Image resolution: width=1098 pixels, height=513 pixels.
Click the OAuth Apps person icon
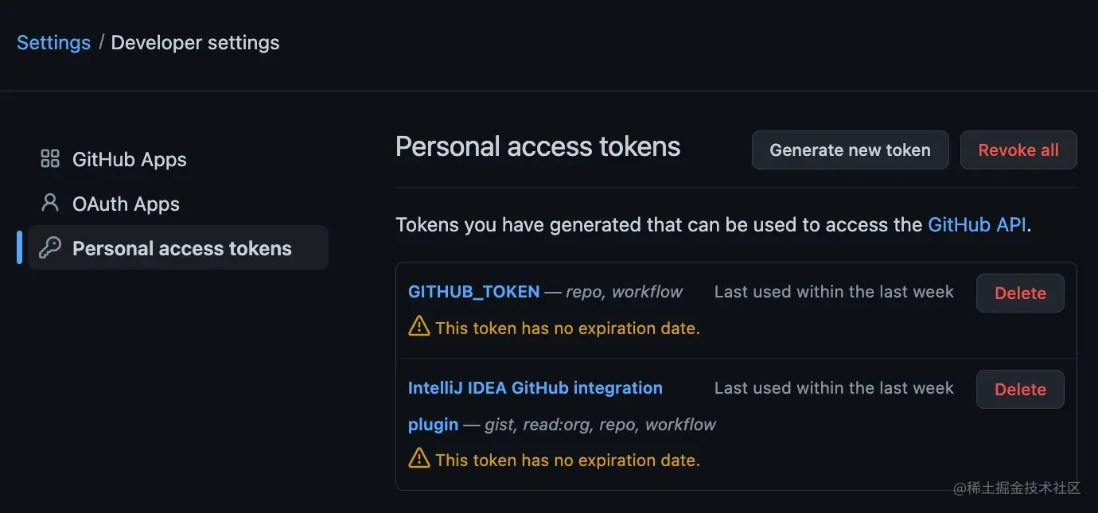(x=49, y=203)
